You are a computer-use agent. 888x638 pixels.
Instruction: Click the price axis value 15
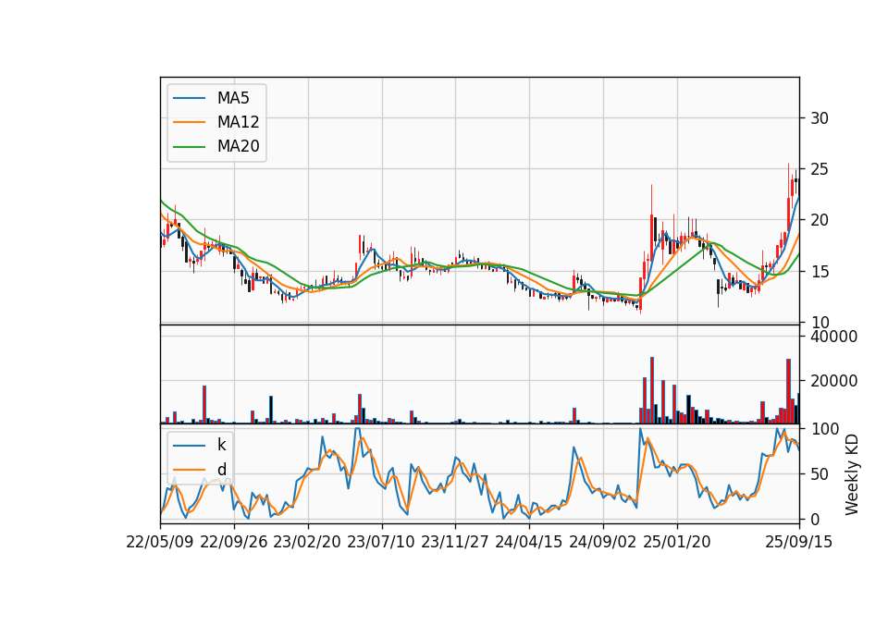click(x=820, y=272)
